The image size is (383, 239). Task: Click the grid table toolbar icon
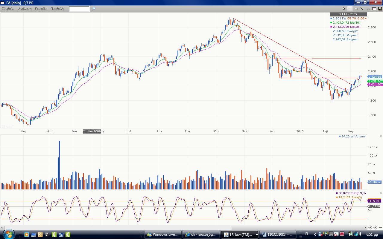[x=356, y=9]
